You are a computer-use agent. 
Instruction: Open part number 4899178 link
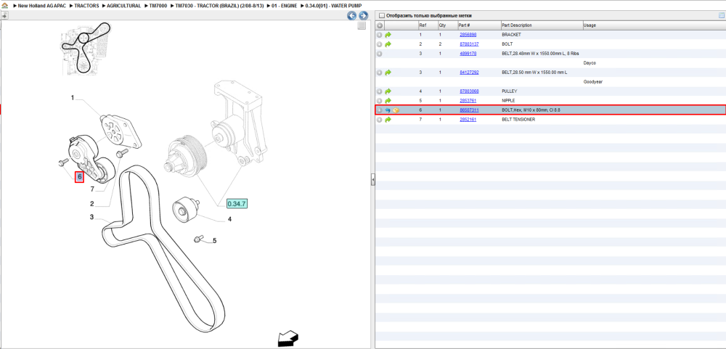[468, 54]
